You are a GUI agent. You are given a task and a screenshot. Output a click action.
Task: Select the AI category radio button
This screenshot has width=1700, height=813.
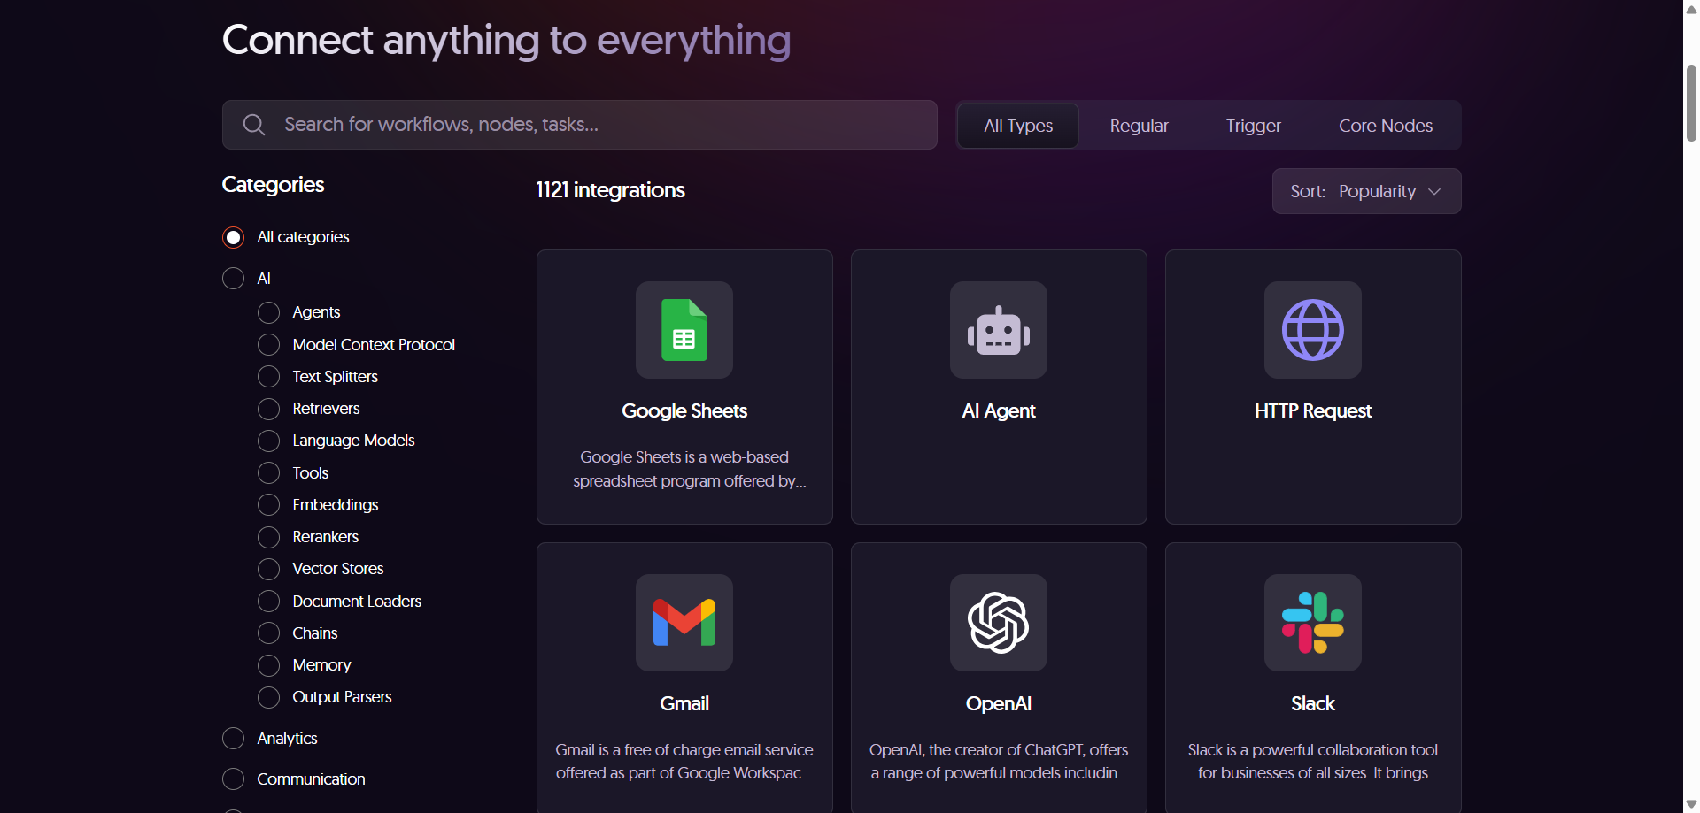[x=233, y=279]
